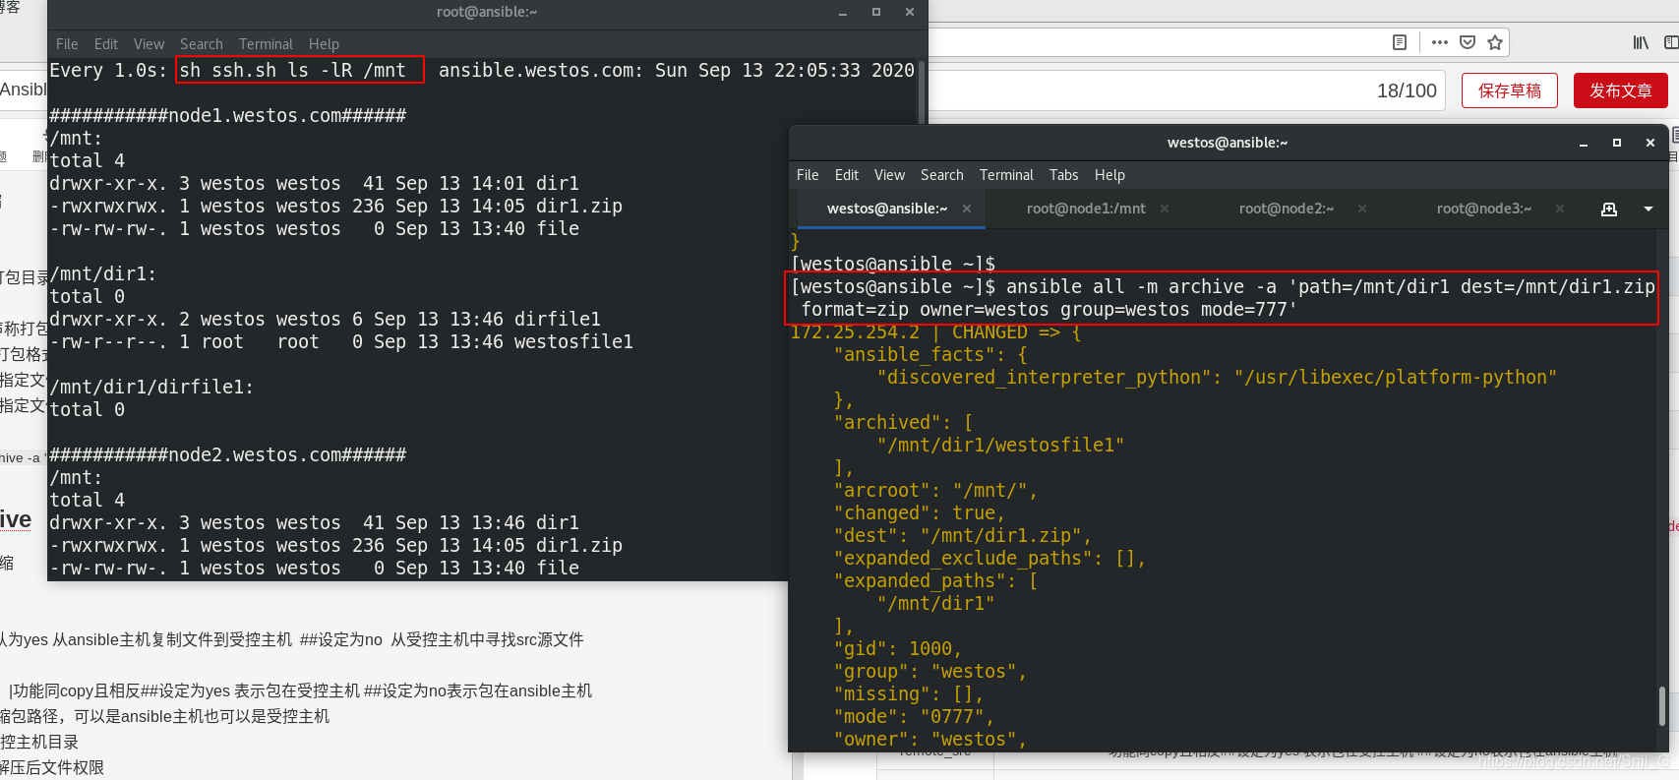Screen dimensions: 1679x780
Task: Switch to westos@ansible:~ terminal tab
Action: [x=887, y=209]
